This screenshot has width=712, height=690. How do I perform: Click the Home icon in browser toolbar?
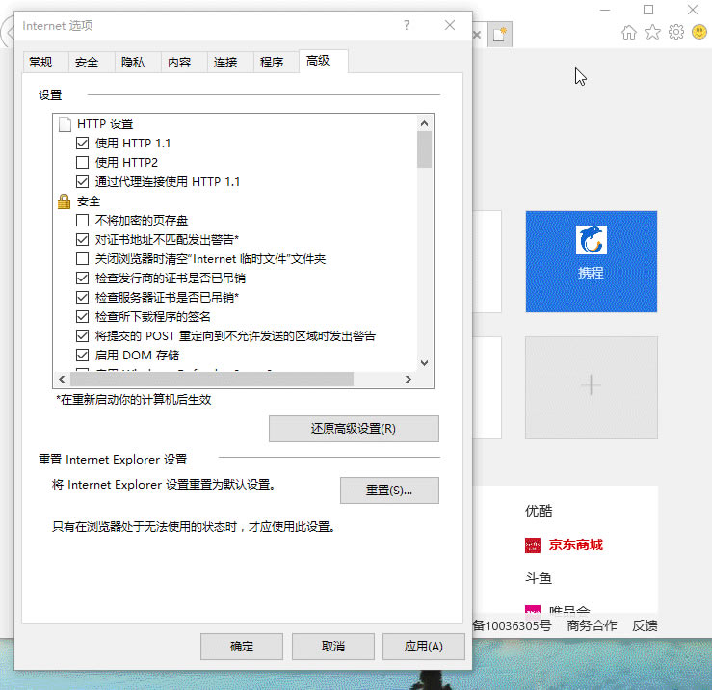[629, 33]
